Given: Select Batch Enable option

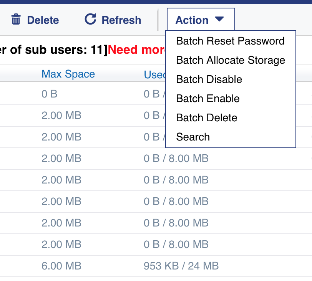Looking at the screenshot, I should click(x=207, y=99).
